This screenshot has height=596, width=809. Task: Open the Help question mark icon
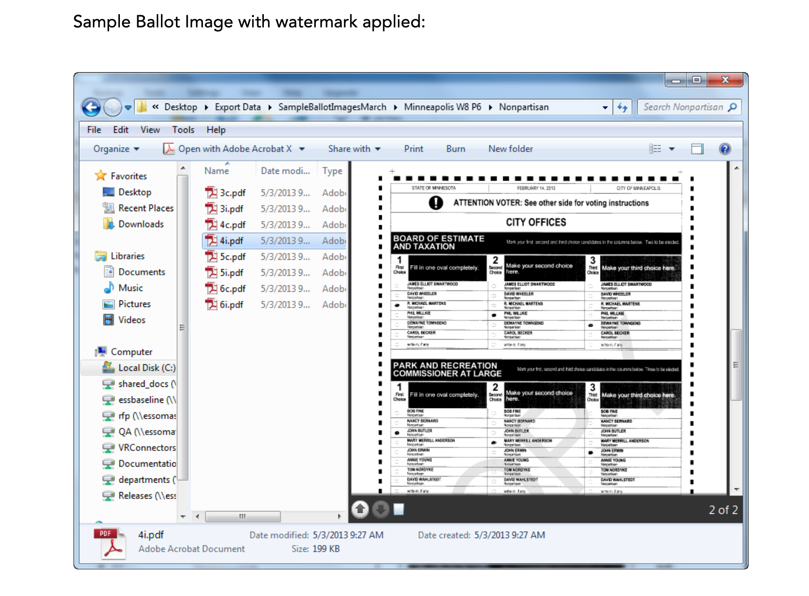(x=725, y=149)
